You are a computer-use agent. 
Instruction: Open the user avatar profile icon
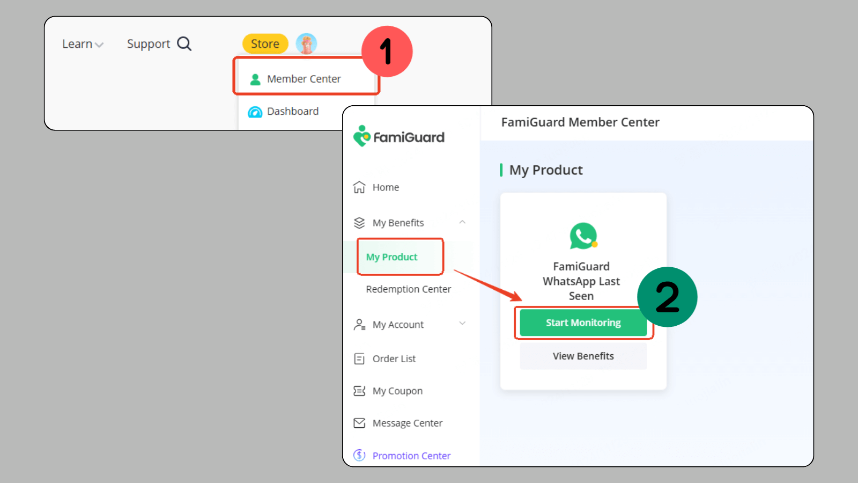306,43
